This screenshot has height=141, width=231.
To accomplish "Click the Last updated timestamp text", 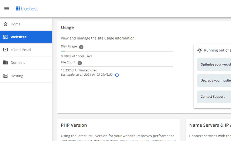I will click(87, 75).
